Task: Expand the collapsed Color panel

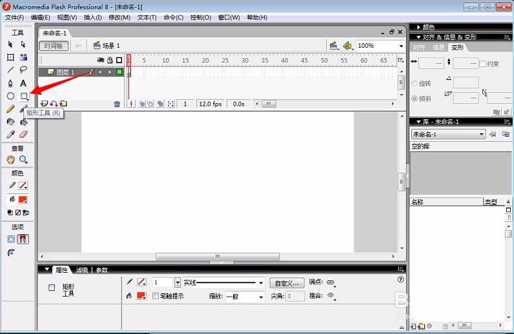Action: pyautogui.click(x=418, y=28)
